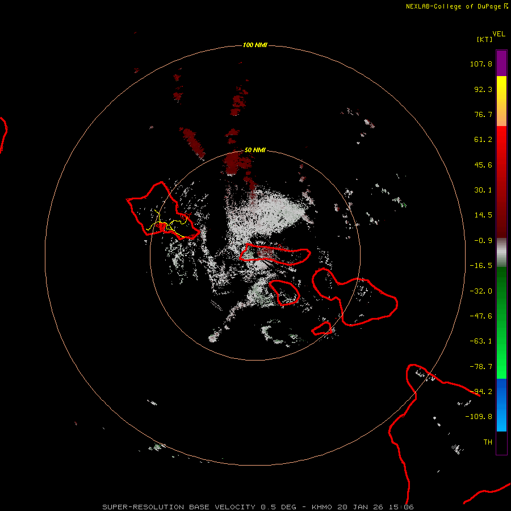The height and width of the screenshot is (511, 511).
Task: Click the 14.5 velocity scale value
Action: [x=483, y=215]
